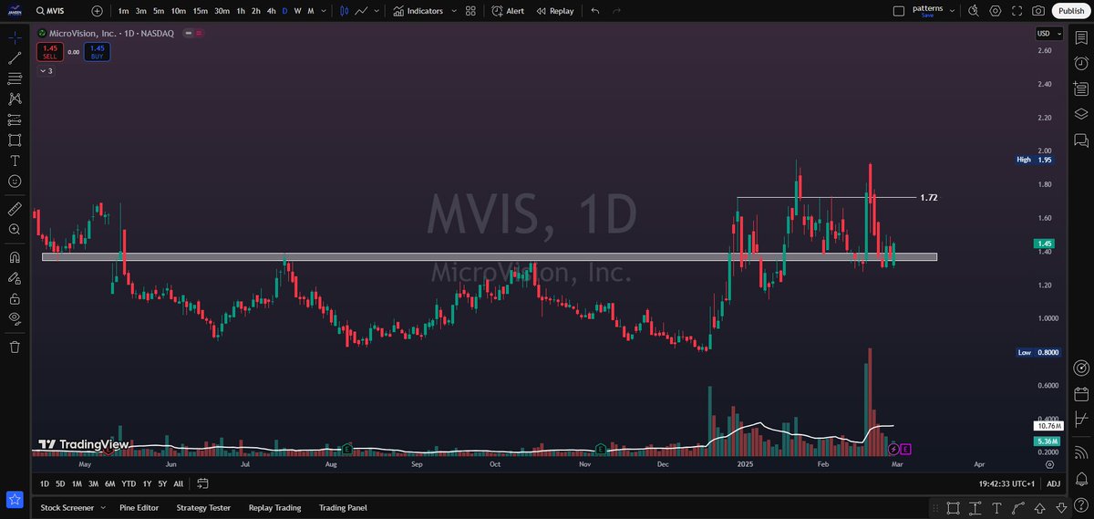1094x519 pixels.
Task: Open chart settings hexagon icon
Action: tap(996, 11)
